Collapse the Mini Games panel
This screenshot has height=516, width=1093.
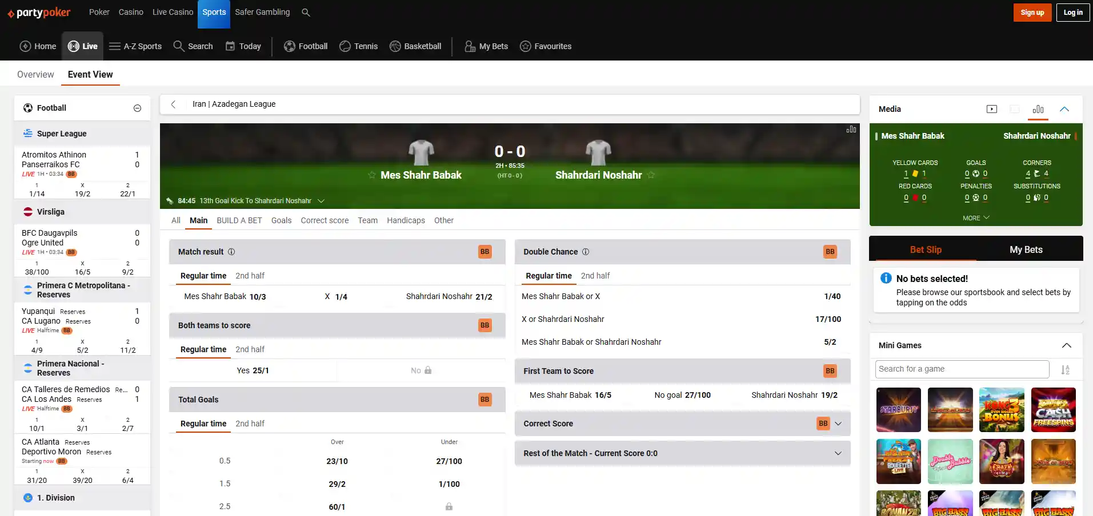coord(1067,345)
